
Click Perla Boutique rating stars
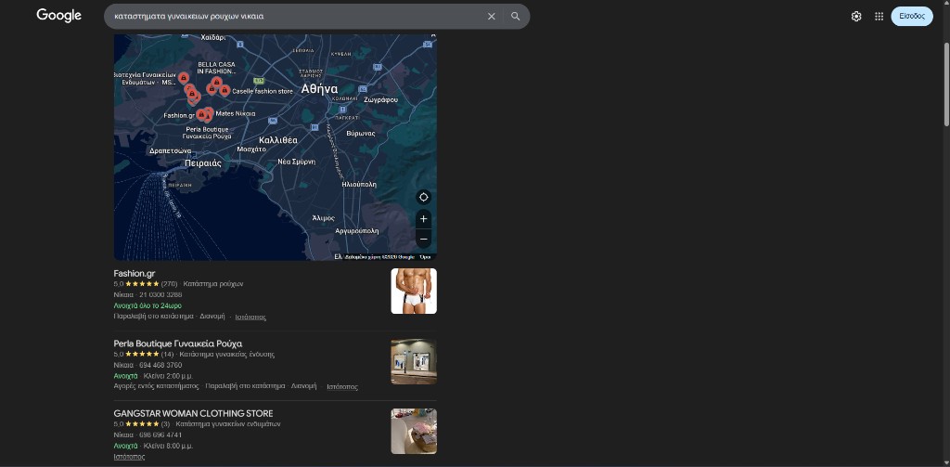pos(142,354)
